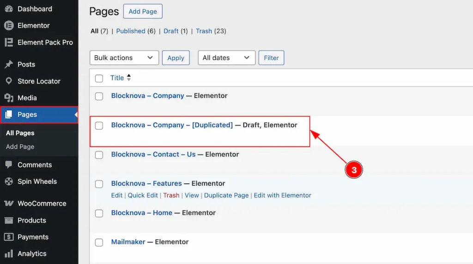
Task: Expand the All dates dropdown
Action: (x=226, y=58)
